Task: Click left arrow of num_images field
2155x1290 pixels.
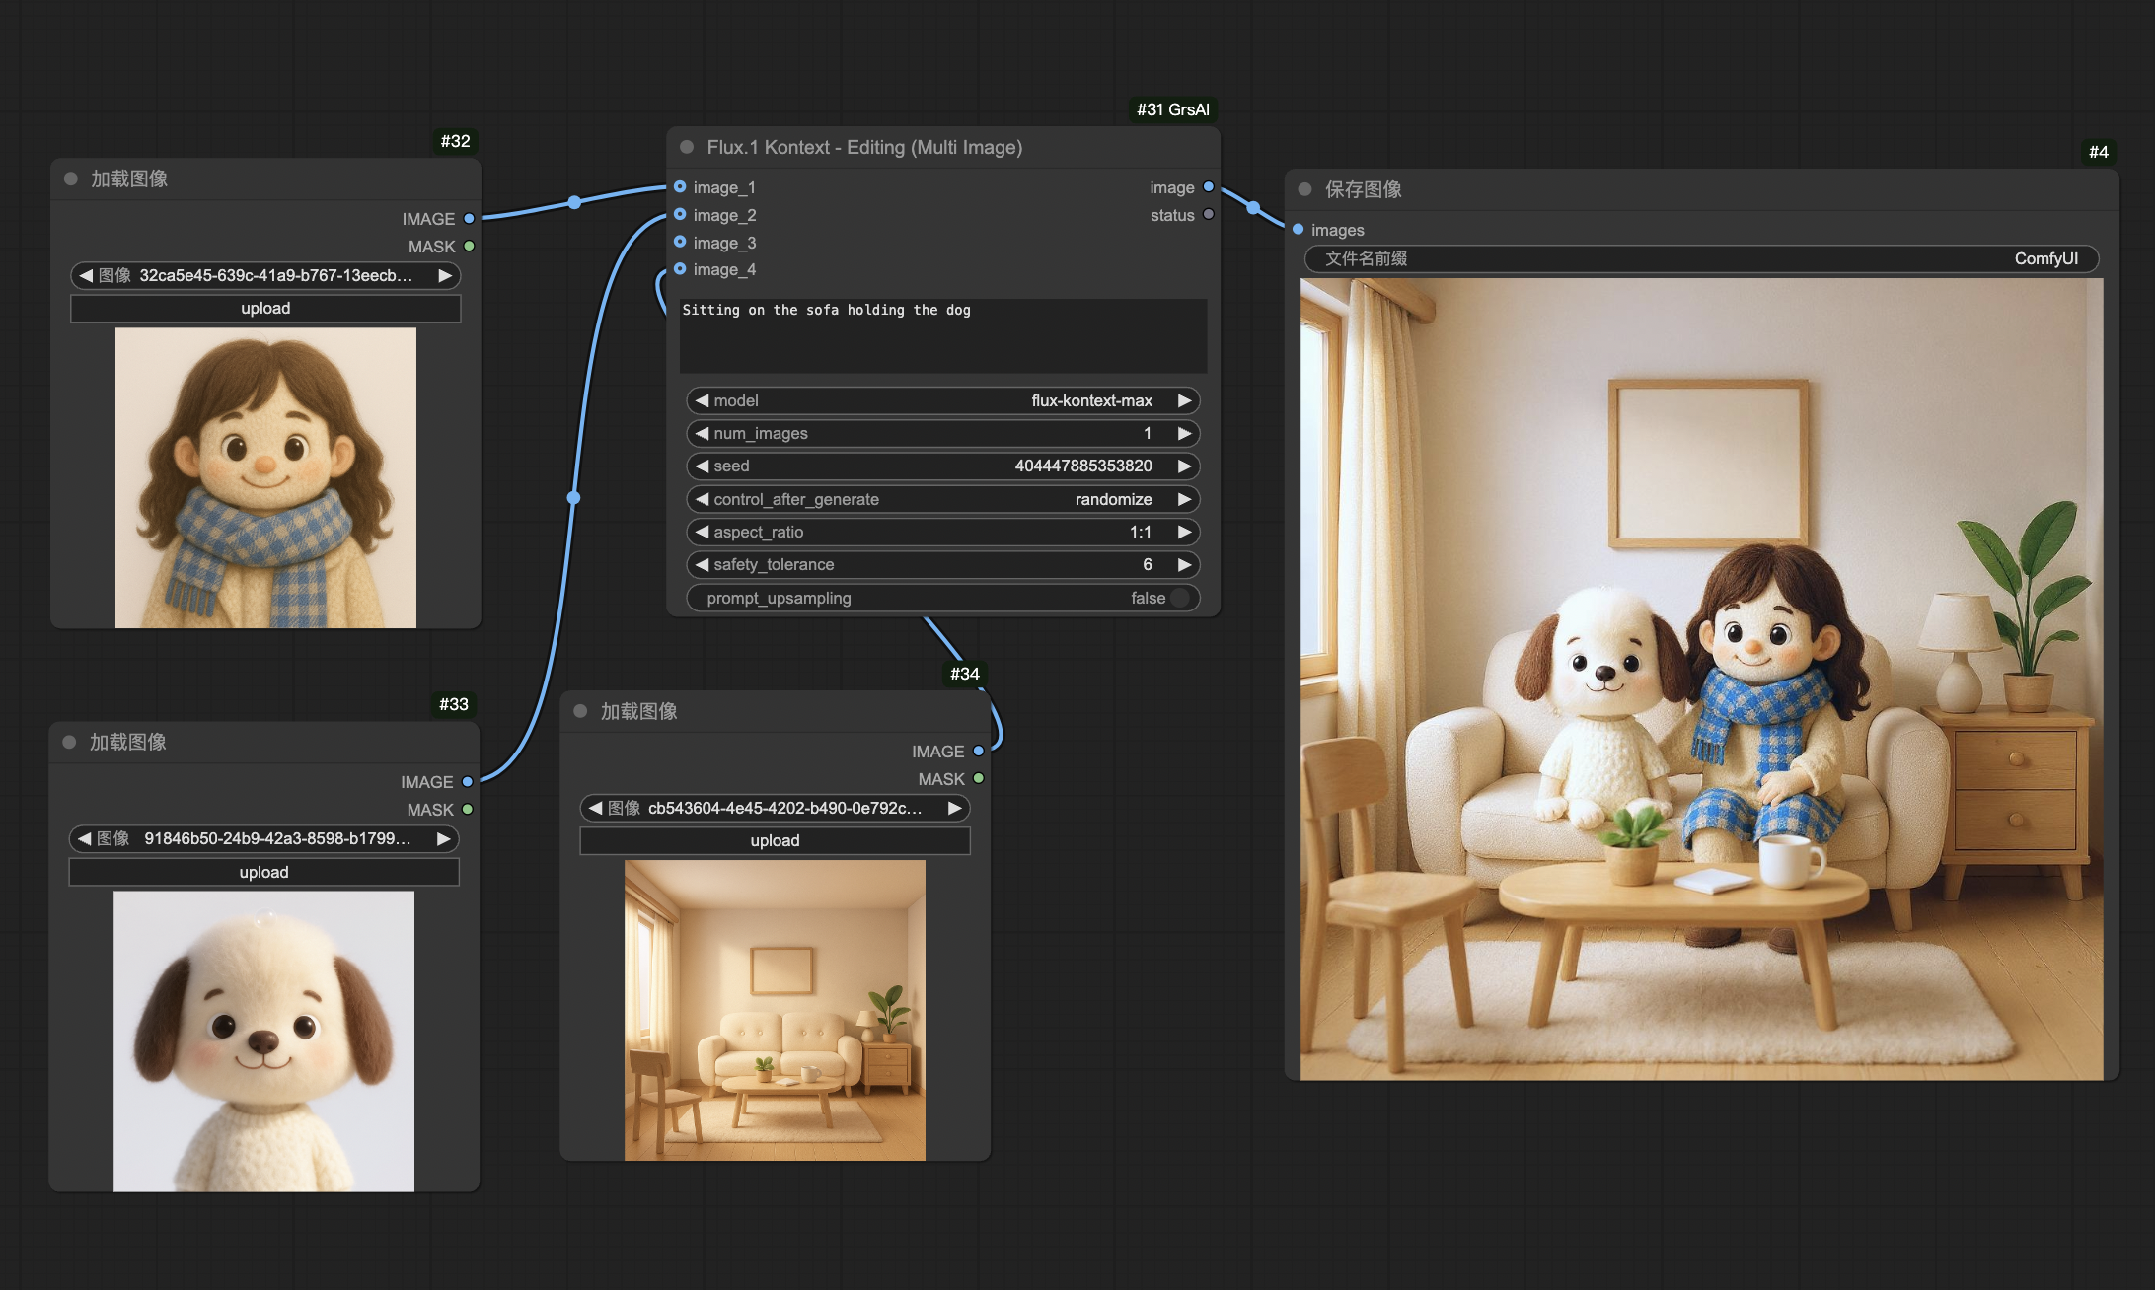Action: point(702,433)
